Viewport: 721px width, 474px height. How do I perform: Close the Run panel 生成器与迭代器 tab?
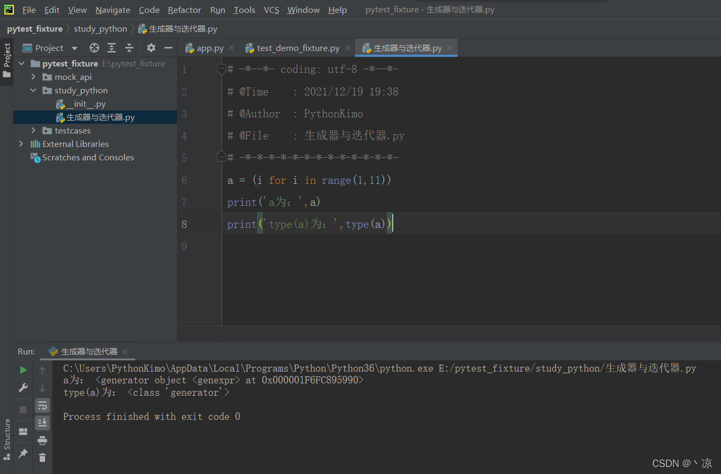point(125,352)
